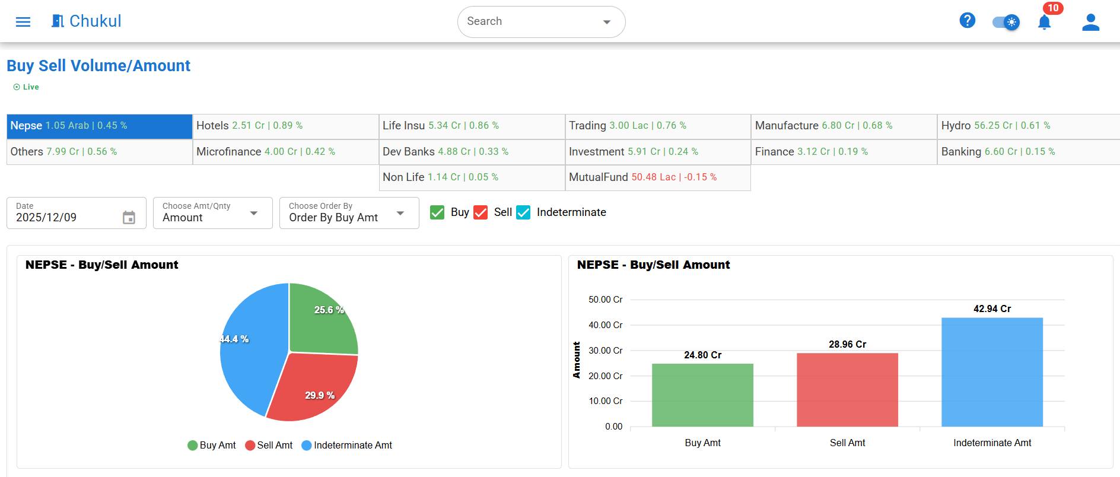
Task: Open the MutualFund sector
Action: tap(658, 178)
